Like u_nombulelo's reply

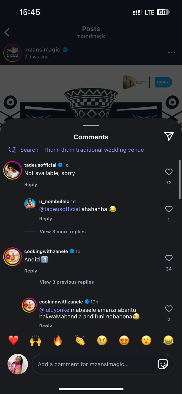(x=169, y=209)
